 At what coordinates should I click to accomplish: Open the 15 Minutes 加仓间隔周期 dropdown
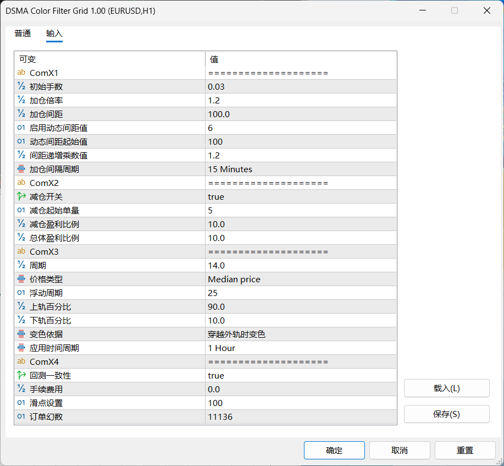point(301,169)
